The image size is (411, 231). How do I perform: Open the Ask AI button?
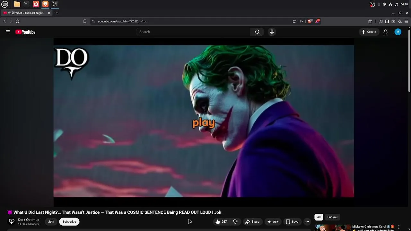point(273,222)
